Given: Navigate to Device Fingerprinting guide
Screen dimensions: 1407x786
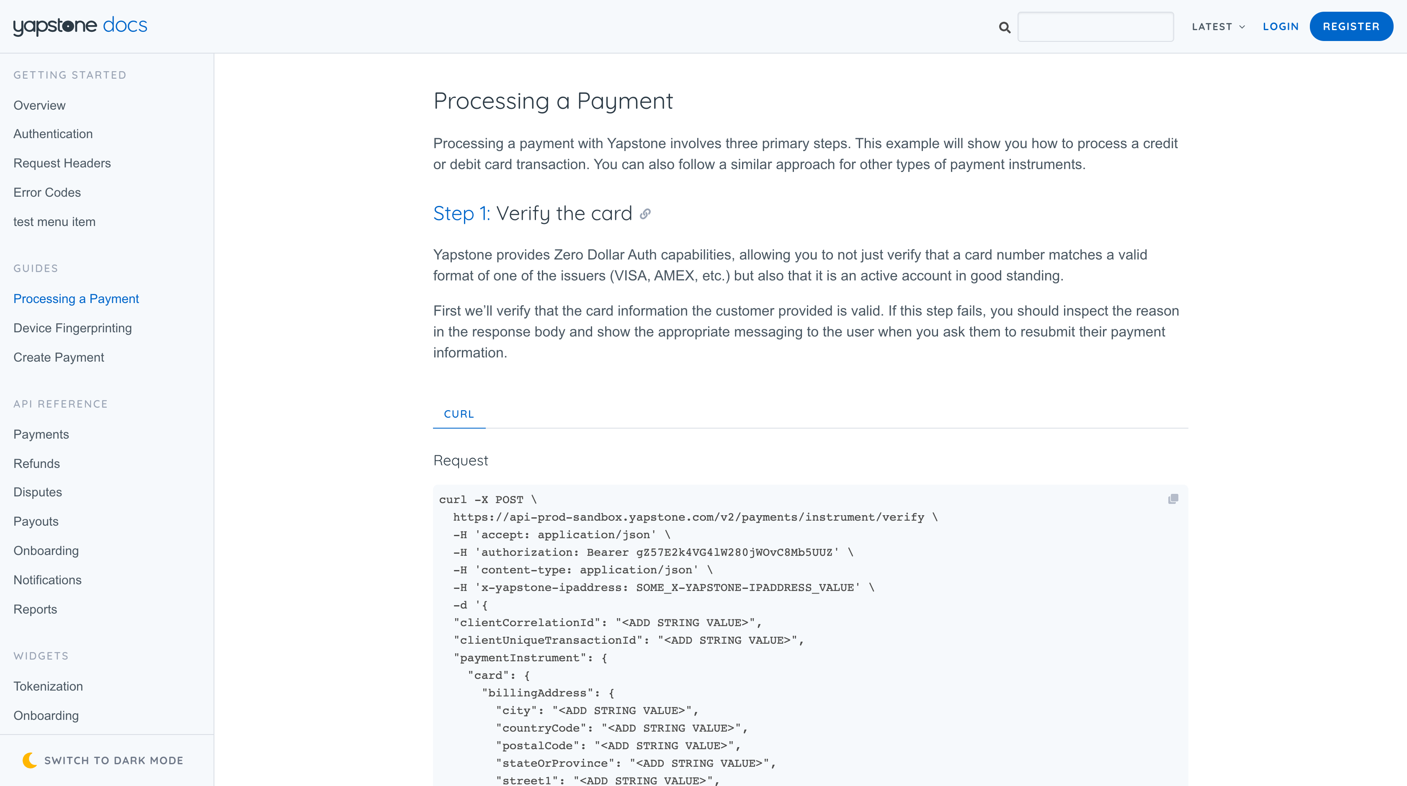Looking at the screenshot, I should pyautogui.click(x=72, y=327).
